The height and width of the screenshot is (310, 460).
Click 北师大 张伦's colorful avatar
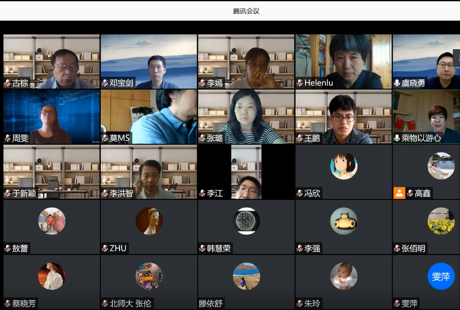[x=149, y=276]
